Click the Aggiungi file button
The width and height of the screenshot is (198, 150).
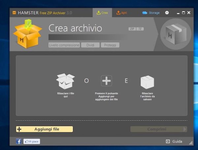point(44,129)
